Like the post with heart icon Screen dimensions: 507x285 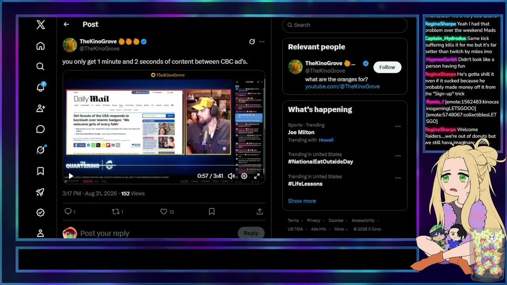[164, 212]
